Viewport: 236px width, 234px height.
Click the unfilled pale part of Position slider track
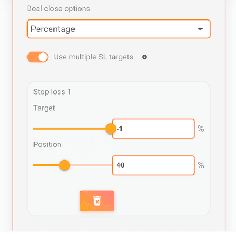(x=91, y=165)
